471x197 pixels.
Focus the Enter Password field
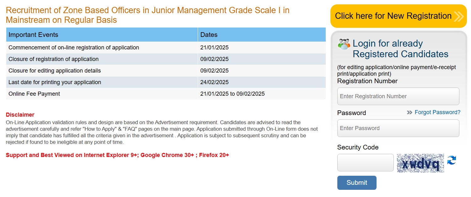point(398,128)
